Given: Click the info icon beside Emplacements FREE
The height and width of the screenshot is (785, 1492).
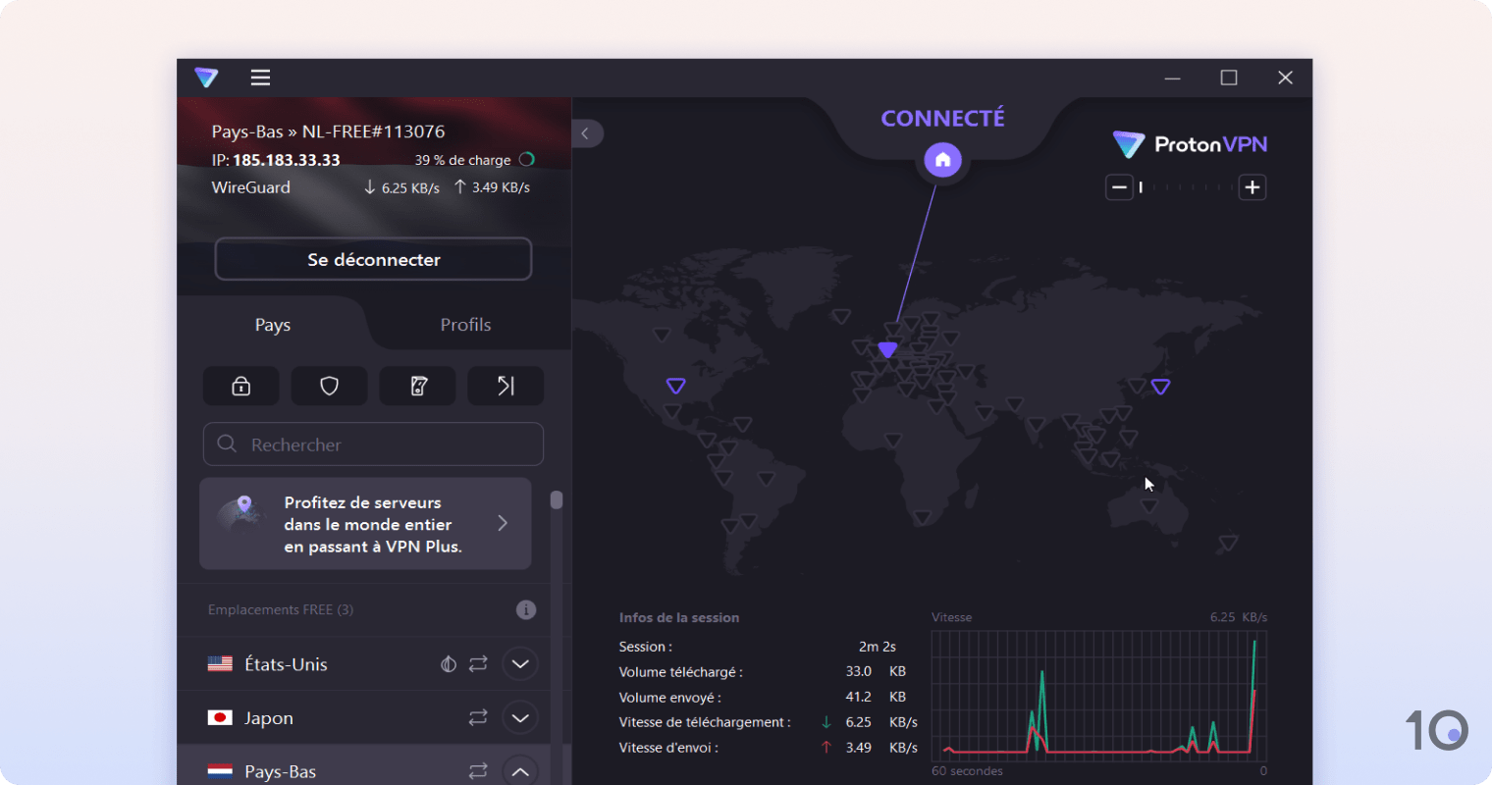Looking at the screenshot, I should pos(526,609).
